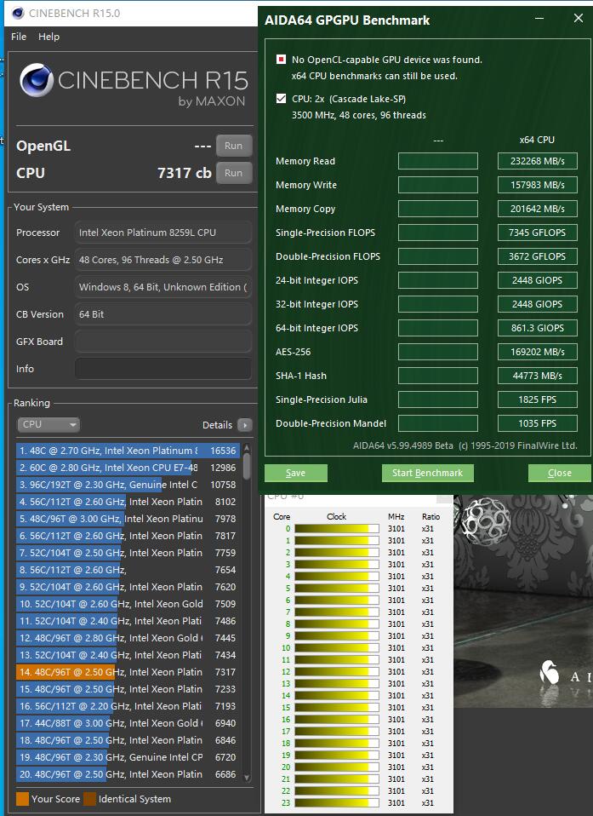
Task: Select ranking entry 20 with score 6686
Action: click(x=128, y=774)
